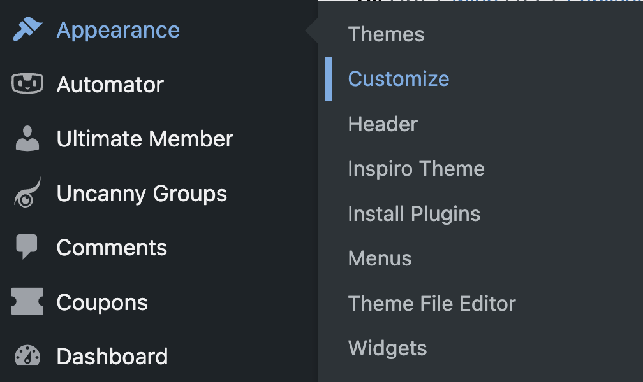Select the Coupons ticket icon

tap(26, 302)
